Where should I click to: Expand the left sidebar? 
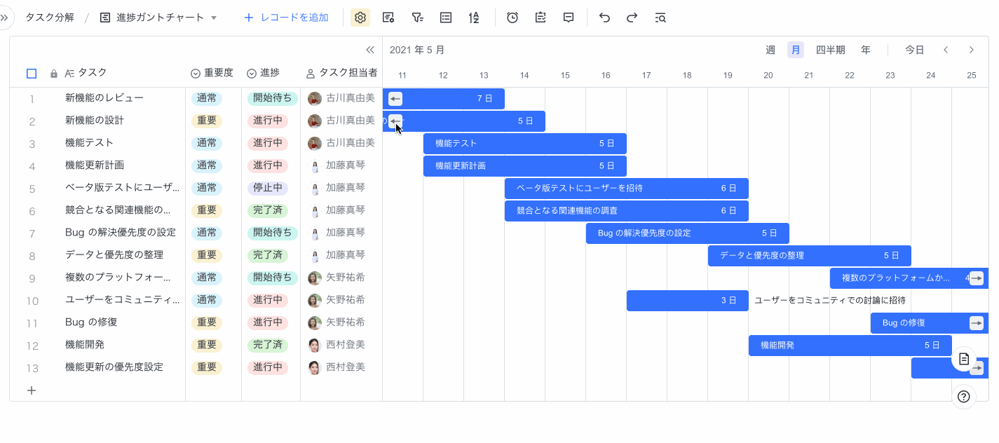[x=5, y=18]
